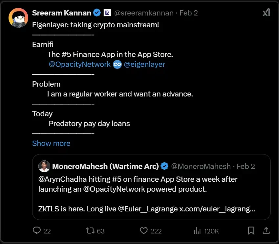This screenshot has height=244, width=279.
Task: Open the main tweet's Feb 2 timestamp
Action: [x=189, y=13]
